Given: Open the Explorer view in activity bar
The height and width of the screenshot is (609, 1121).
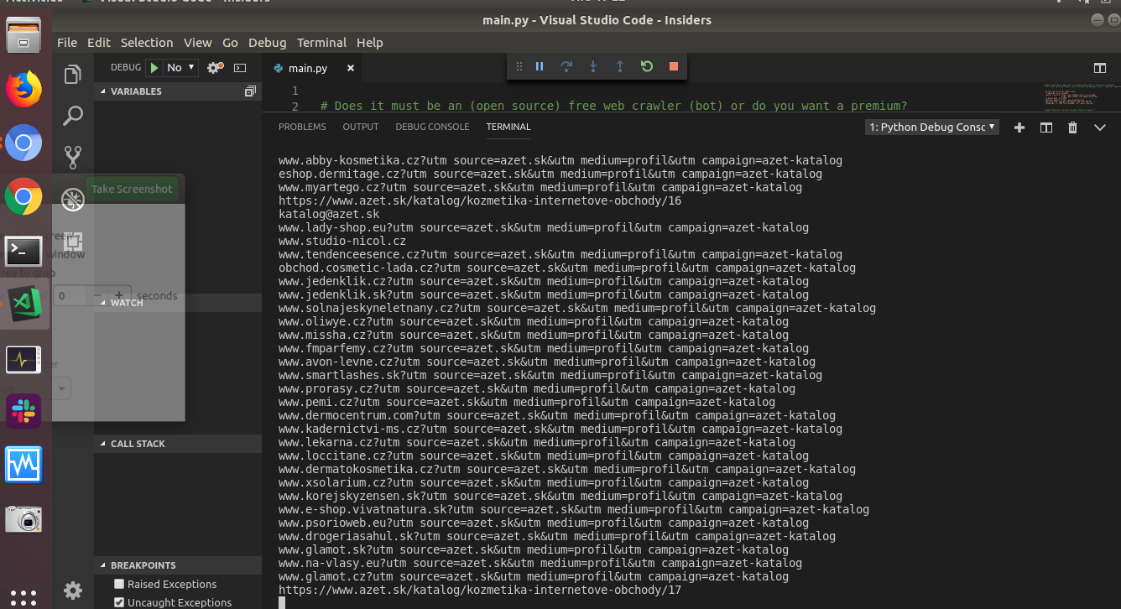Looking at the screenshot, I should click(x=73, y=75).
